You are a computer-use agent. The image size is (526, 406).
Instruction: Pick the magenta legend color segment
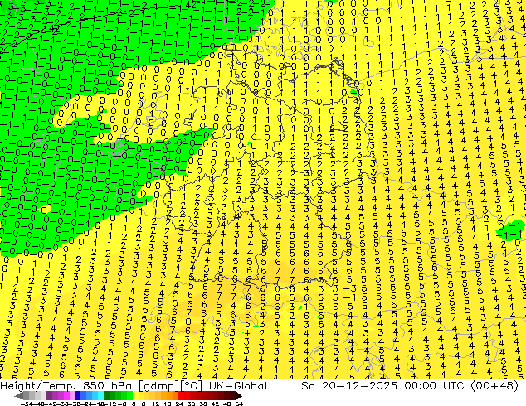click(66, 396)
